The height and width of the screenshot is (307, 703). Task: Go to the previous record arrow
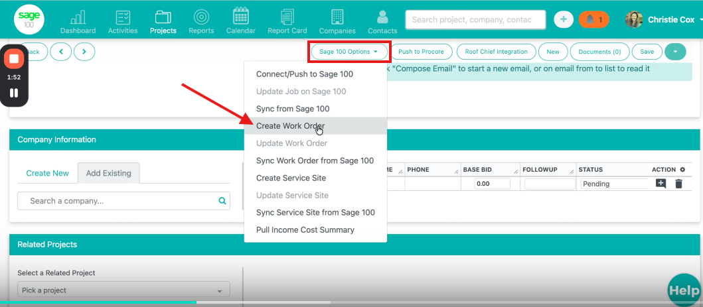61,52
